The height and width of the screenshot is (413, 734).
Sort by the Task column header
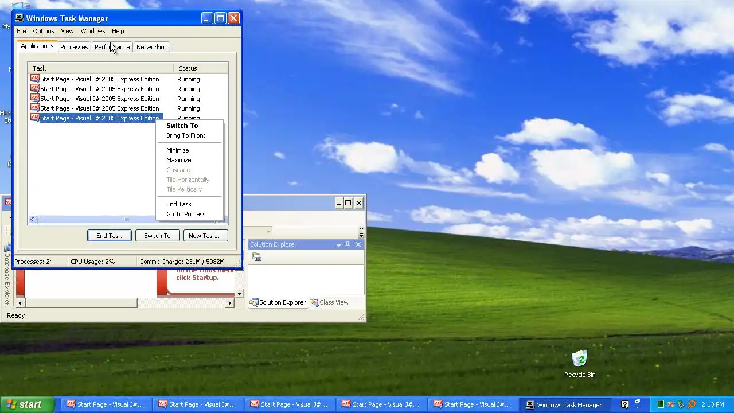100,68
